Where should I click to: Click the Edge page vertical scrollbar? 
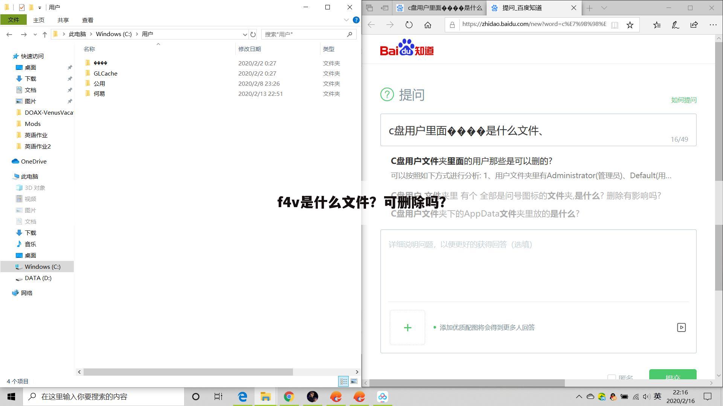(x=719, y=165)
